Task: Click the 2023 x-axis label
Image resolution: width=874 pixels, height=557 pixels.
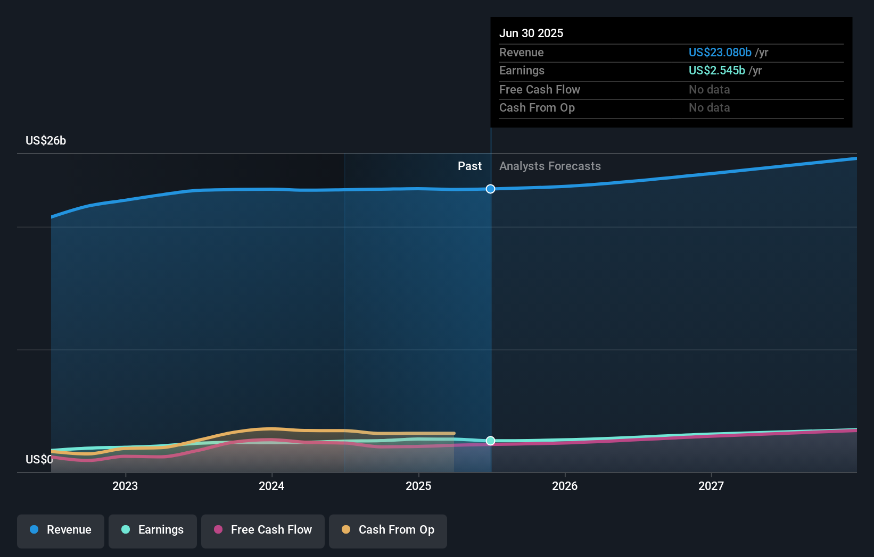Action: pyautogui.click(x=125, y=486)
